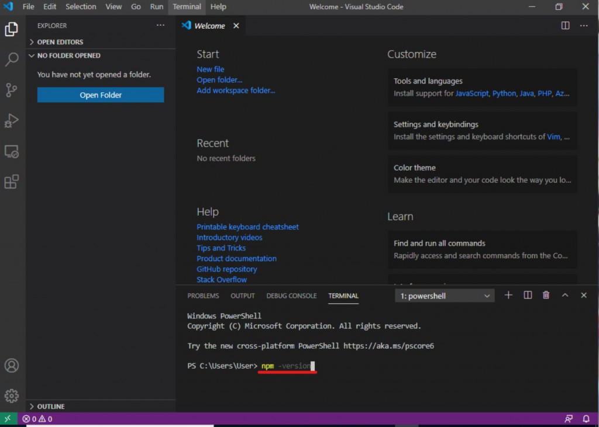This screenshot has height=427, width=599.
Task: Open editor more actions ellipsis
Action: (x=584, y=26)
